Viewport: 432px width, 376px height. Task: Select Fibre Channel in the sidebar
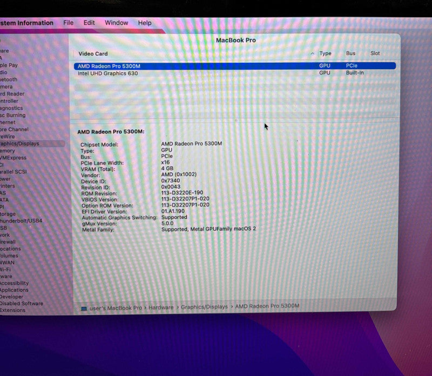pos(14,129)
